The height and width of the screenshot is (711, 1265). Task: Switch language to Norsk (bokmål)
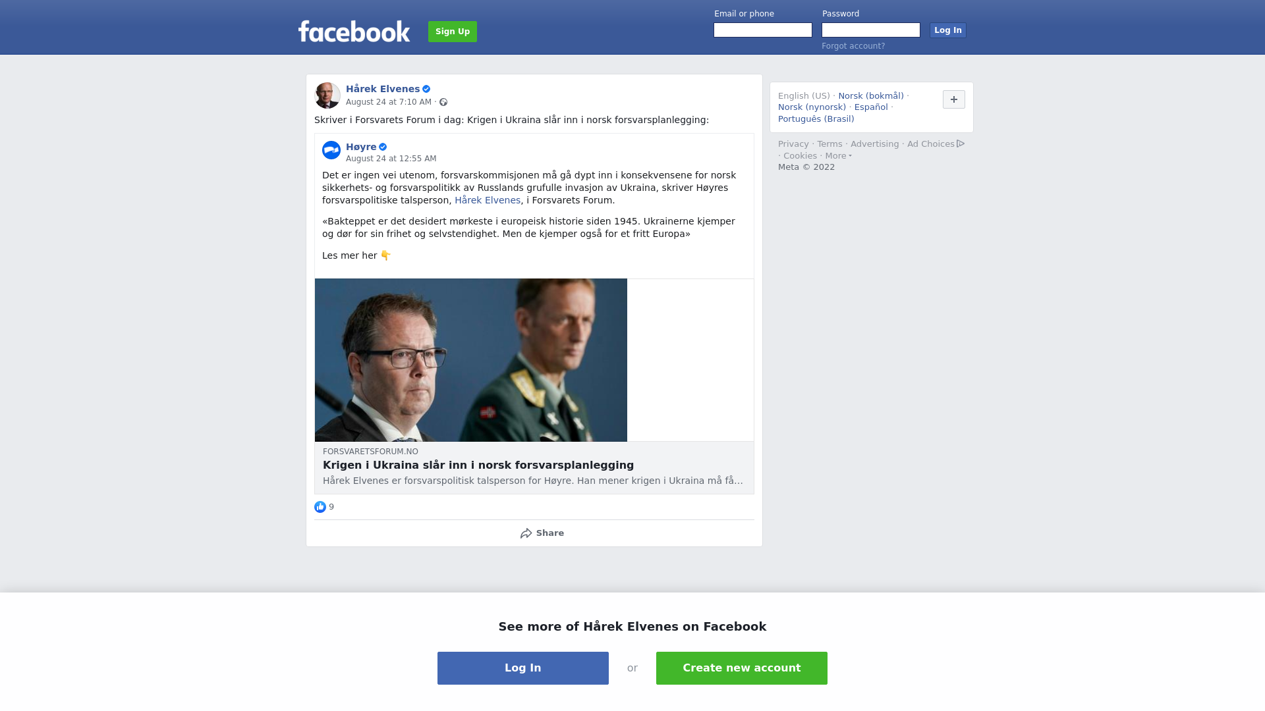(x=871, y=96)
